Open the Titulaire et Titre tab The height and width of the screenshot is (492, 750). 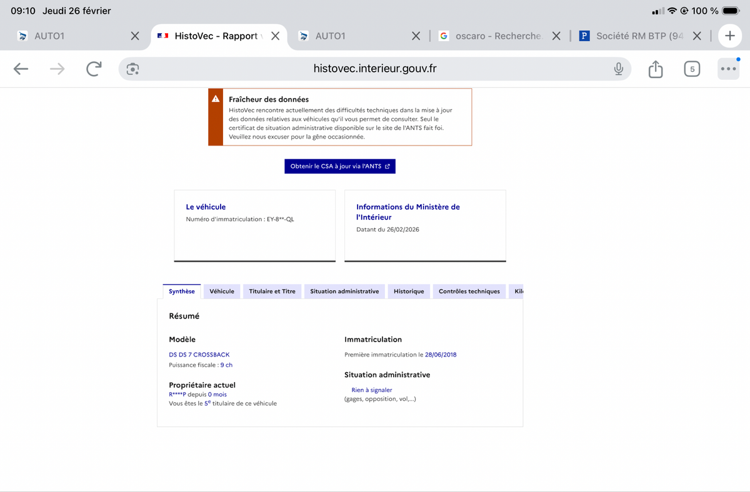click(272, 291)
